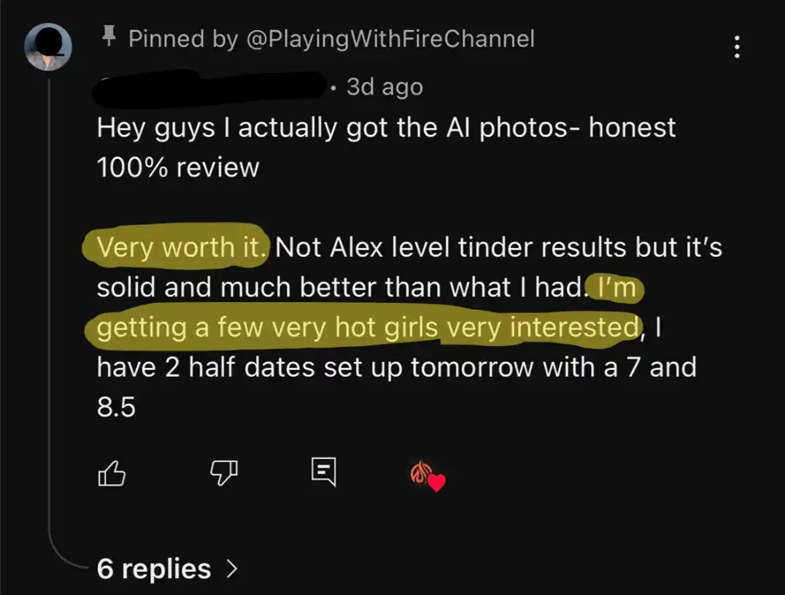This screenshot has height=595, width=785.
Task: Click the blacked-out commenter username
Action: [x=212, y=87]
